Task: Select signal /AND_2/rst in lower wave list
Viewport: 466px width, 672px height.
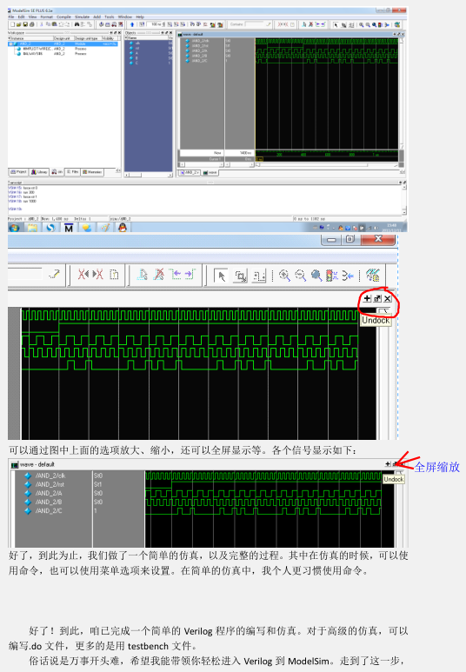Action: pyautogui.click(x=50, y=484)
